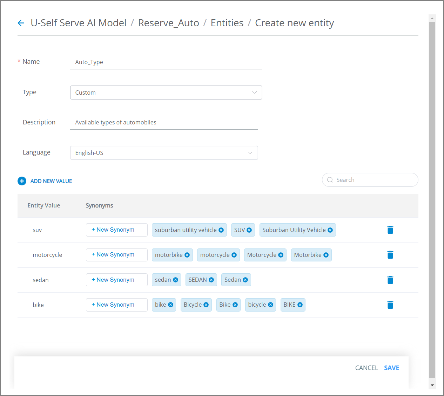This screenshot has width=444, height=396.
Task: Go to U-Self Serve AI Model breadcrumb
Action: (79, 23)
